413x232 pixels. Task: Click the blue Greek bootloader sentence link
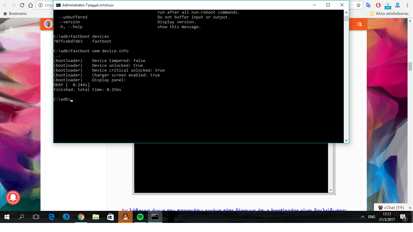pos(234,210)
